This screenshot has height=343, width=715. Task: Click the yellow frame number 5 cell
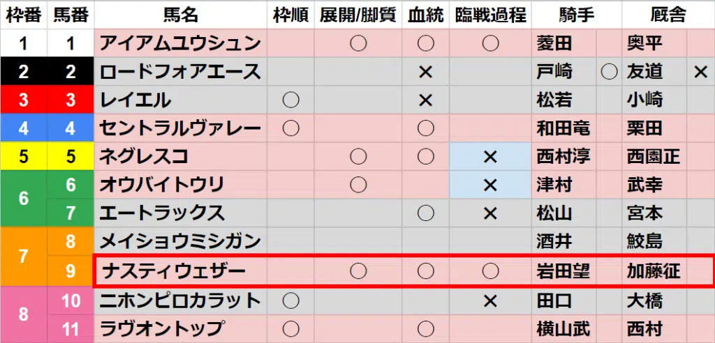pyautogui.click(x=24, y=157)
